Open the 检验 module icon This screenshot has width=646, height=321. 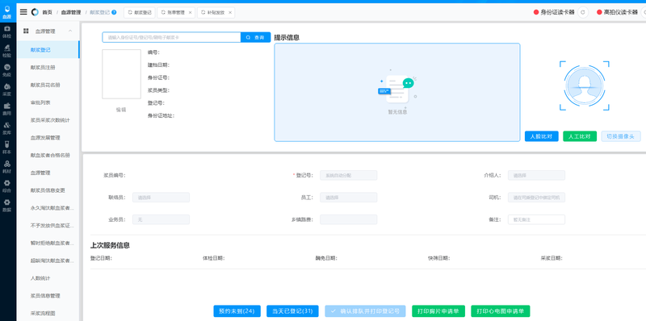pos(6,51)
